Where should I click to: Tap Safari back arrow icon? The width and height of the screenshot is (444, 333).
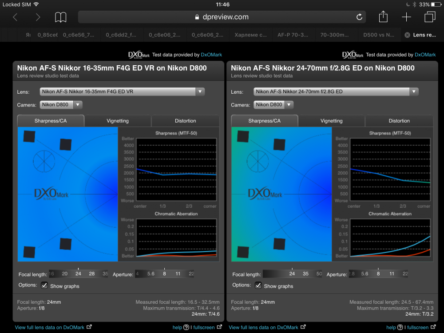click(15, 17)
